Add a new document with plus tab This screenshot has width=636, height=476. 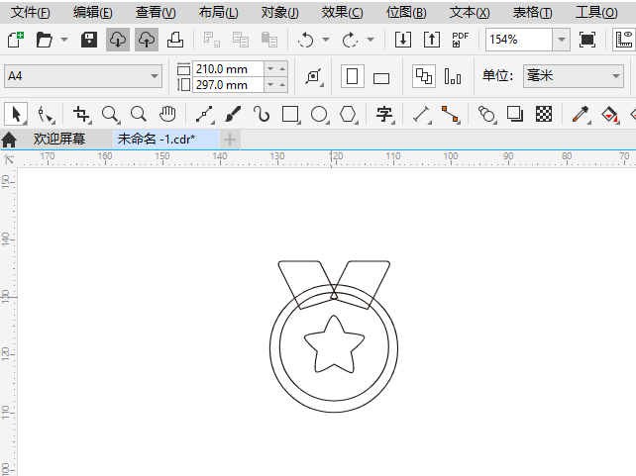coord(230,140)
